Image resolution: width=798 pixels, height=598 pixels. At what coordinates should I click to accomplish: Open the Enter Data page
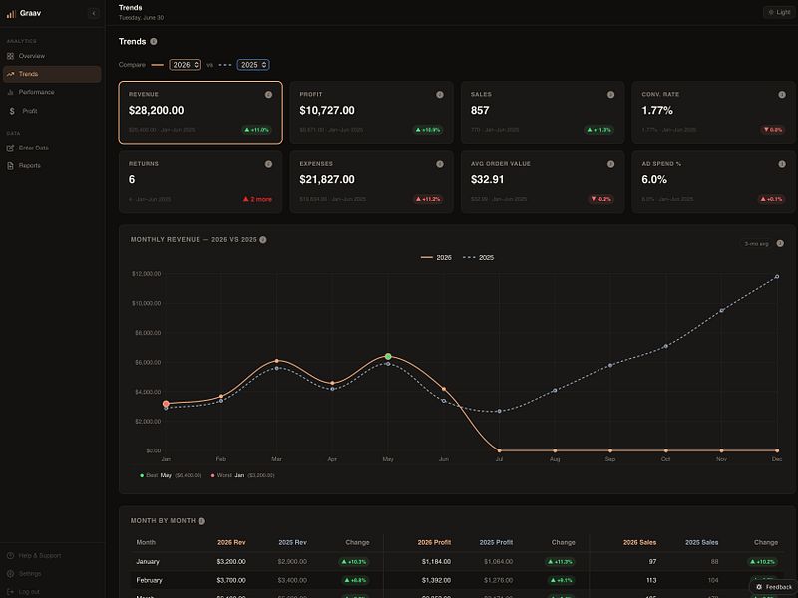[x=52, y=148]
